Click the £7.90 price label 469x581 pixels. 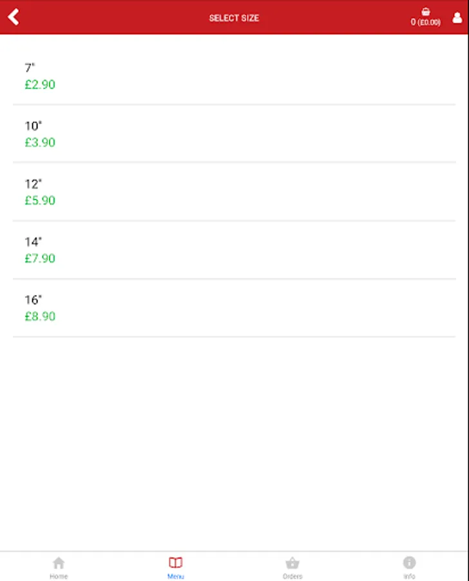[40, 258]
